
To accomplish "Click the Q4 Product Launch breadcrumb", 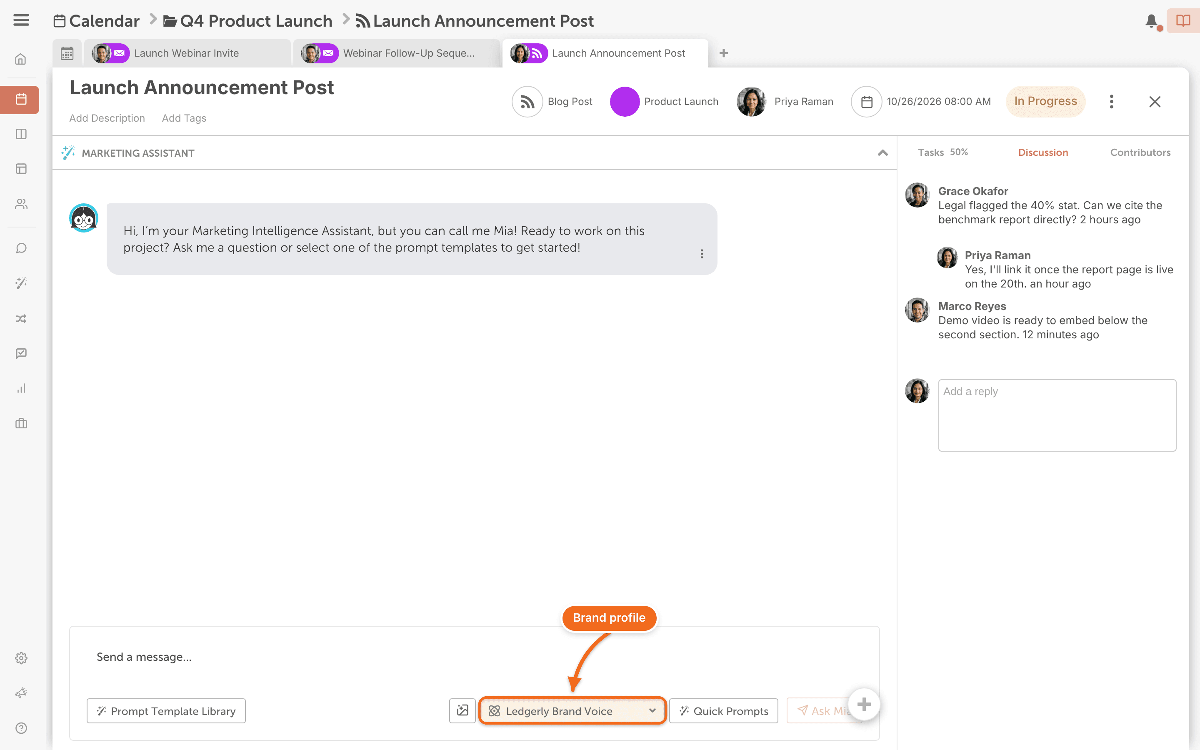I will tap(248, 21).
